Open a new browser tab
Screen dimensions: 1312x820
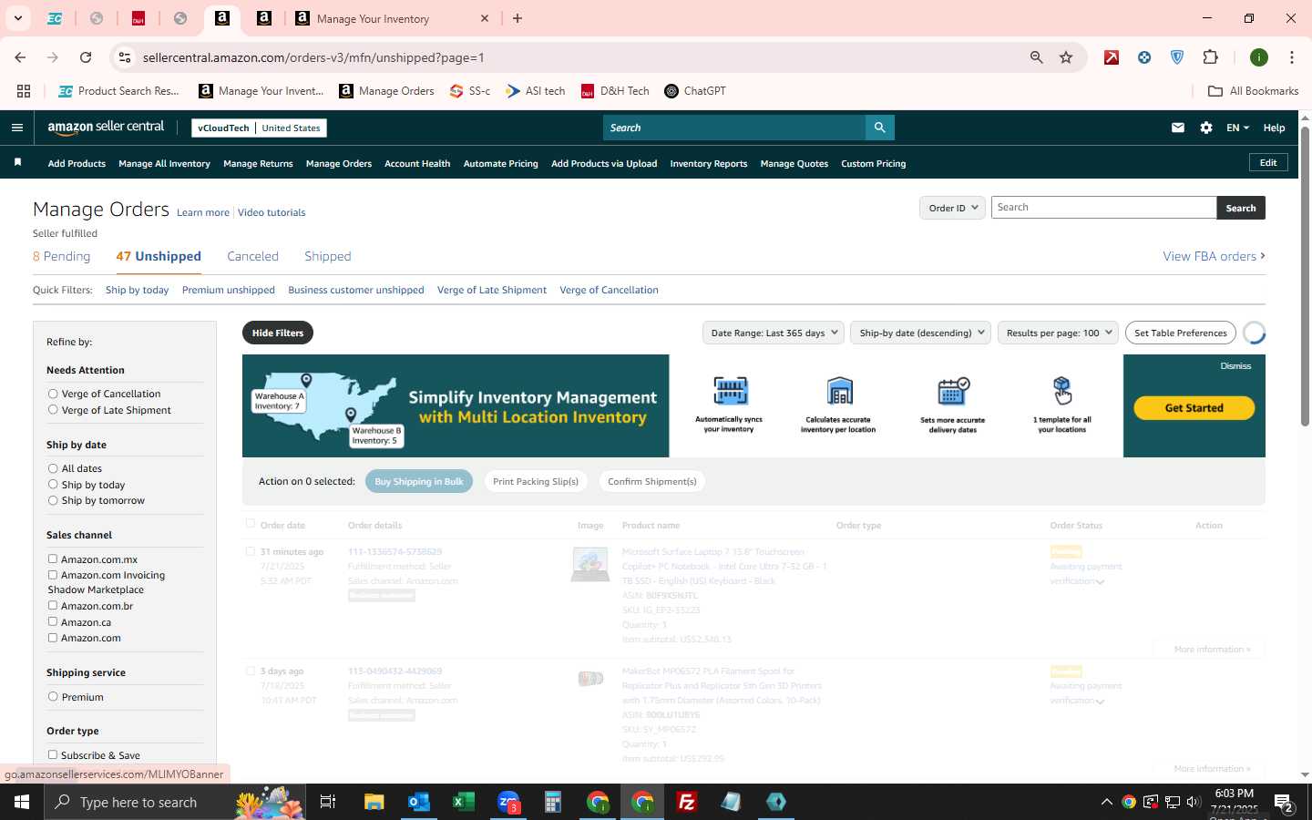pyautogui.click(x=518, y=18)
